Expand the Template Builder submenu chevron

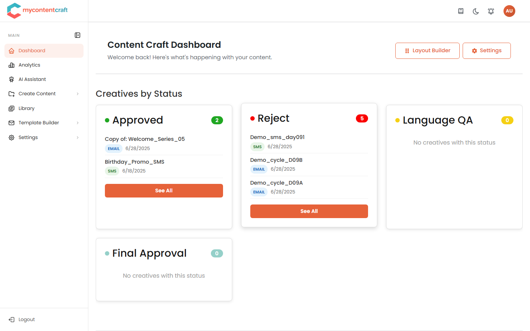pyautogui.click(x=78, y=123)
